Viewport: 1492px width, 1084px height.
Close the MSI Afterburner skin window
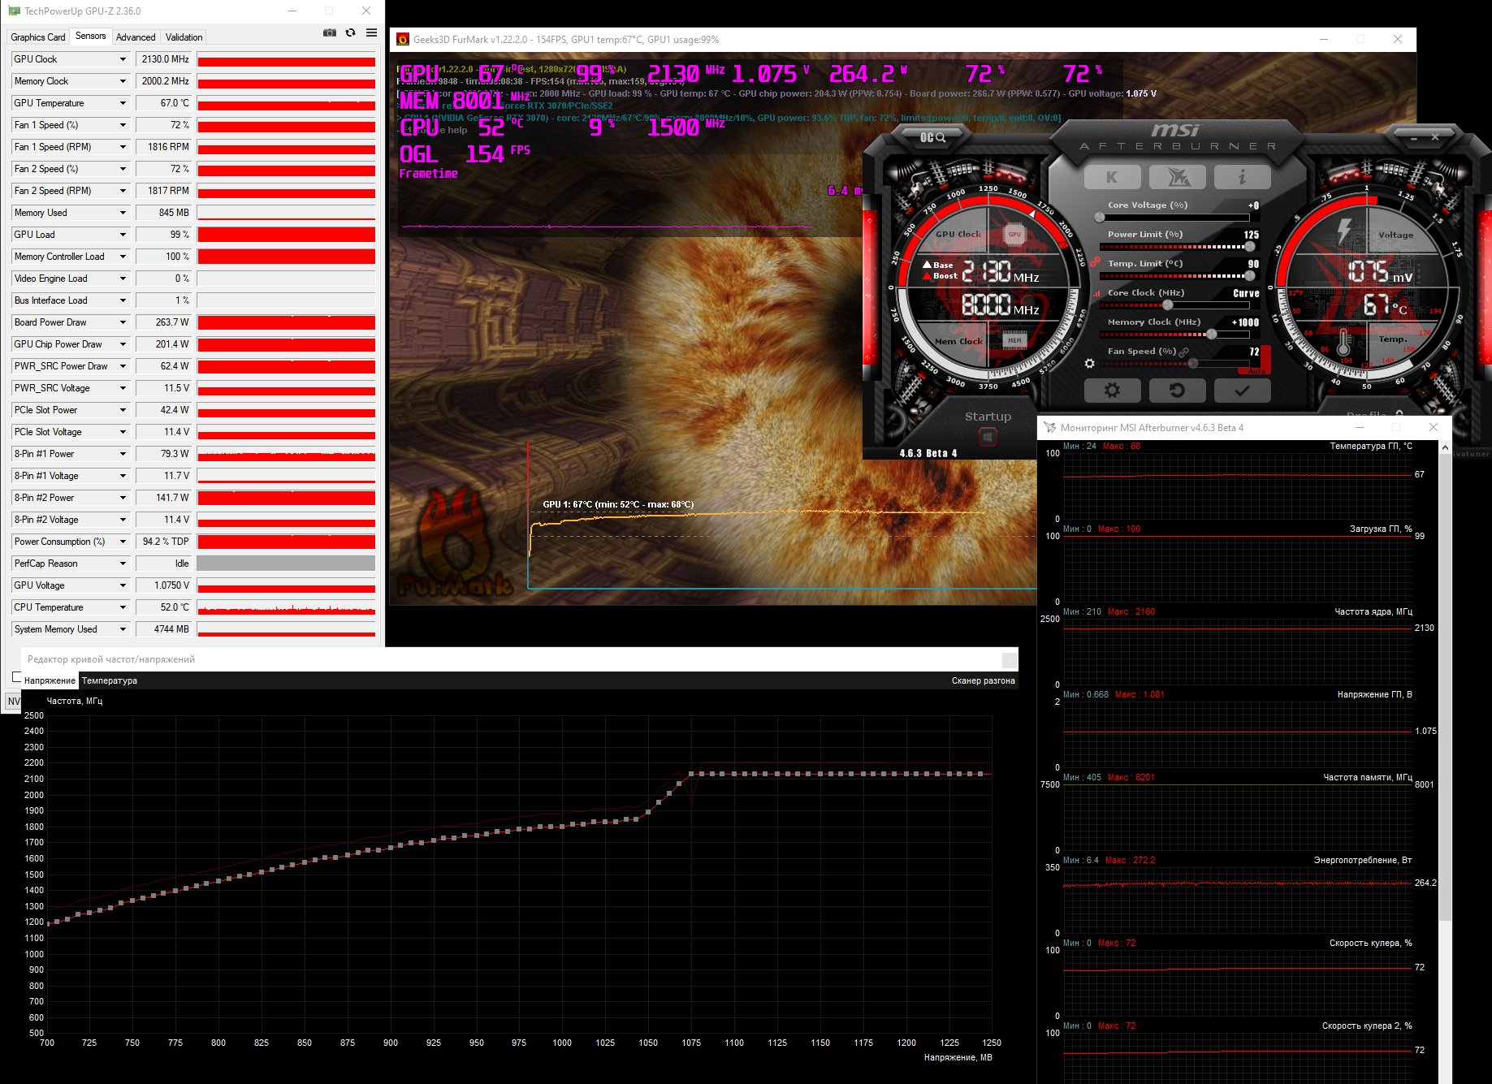[x=1435, y=137]
